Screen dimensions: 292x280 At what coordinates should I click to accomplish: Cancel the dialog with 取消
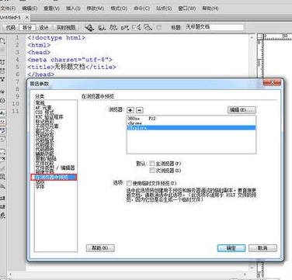[x=262, y=248]
